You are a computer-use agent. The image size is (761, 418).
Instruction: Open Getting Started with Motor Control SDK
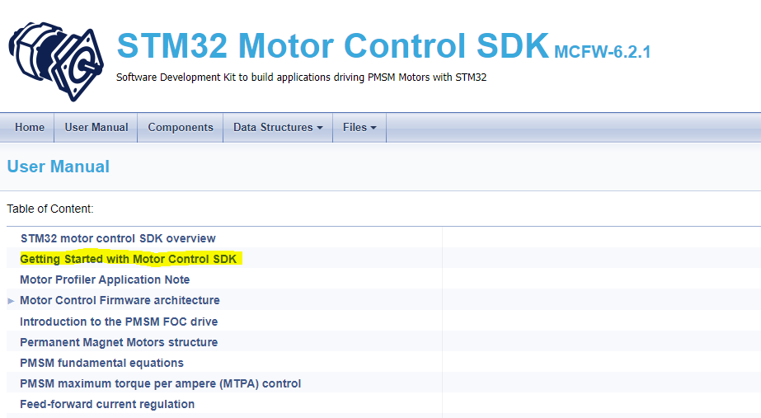pyautogui.click(x=128, y=259)
